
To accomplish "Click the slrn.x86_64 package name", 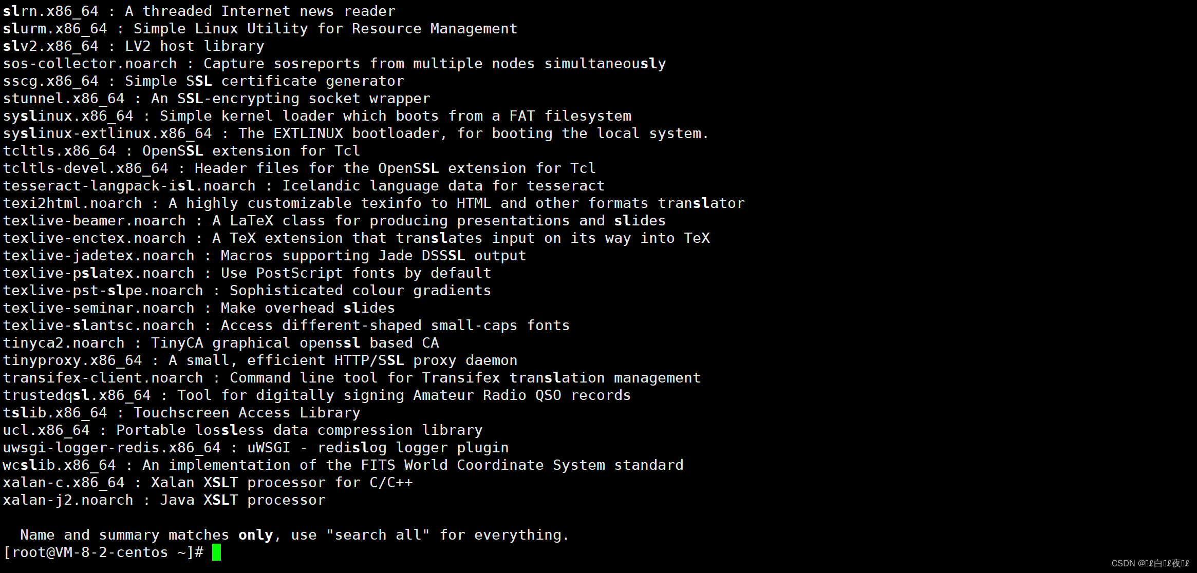I will pos(50,11).
